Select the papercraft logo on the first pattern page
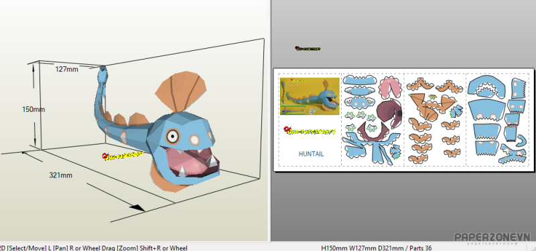 pos(310,131)
